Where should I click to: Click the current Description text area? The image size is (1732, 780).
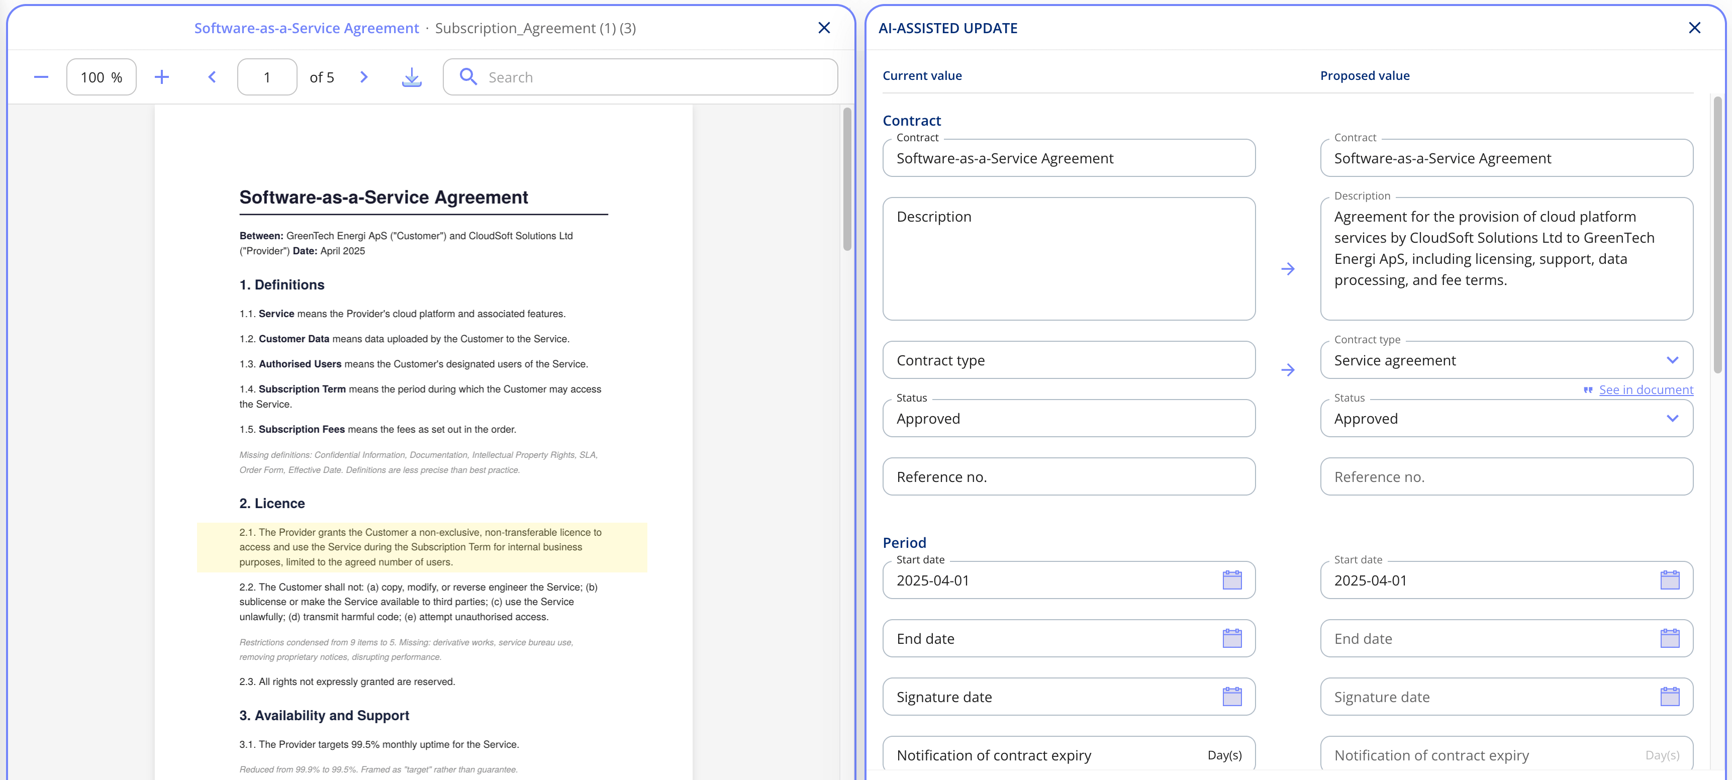point(1069,259)
